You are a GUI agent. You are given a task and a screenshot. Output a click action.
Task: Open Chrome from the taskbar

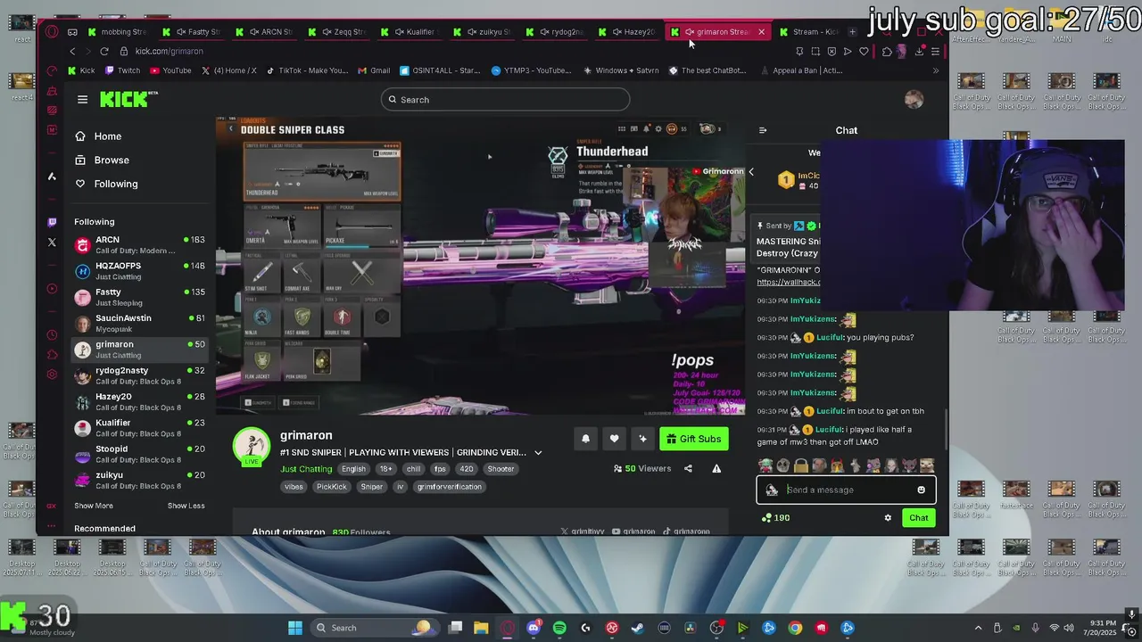tap(795, 628)
